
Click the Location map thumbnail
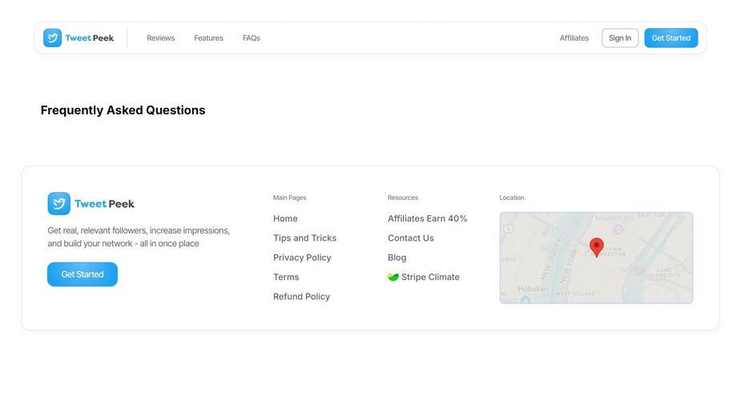pos(596,258)
